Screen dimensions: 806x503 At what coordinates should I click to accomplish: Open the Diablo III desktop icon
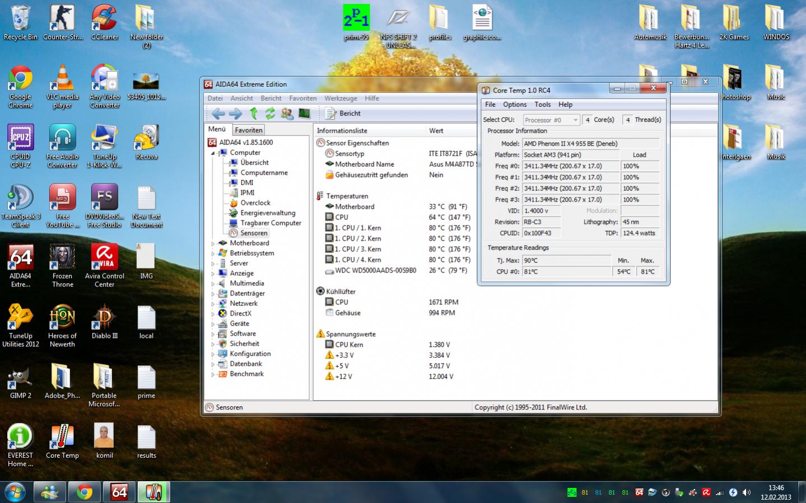(105, 322)
